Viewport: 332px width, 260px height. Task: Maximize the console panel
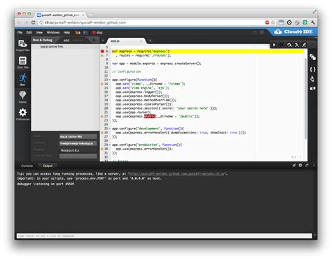pyautogui.click(x=307, y=165)
